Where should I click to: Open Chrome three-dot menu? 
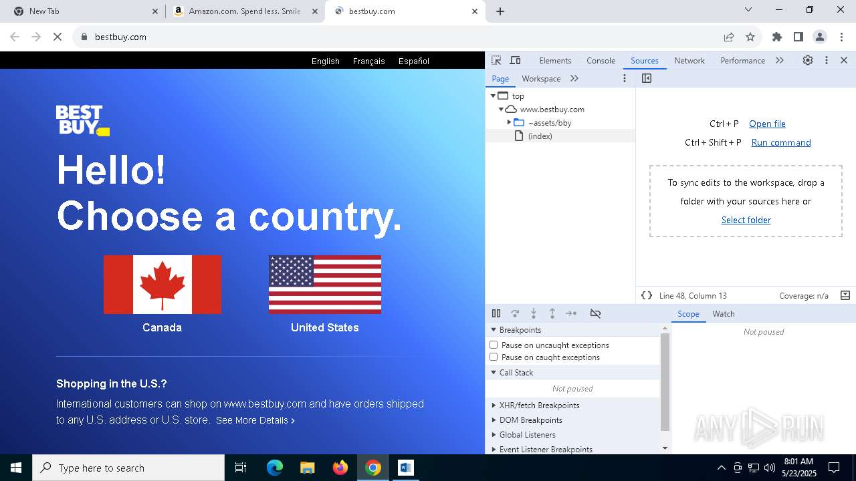point(841,37)
